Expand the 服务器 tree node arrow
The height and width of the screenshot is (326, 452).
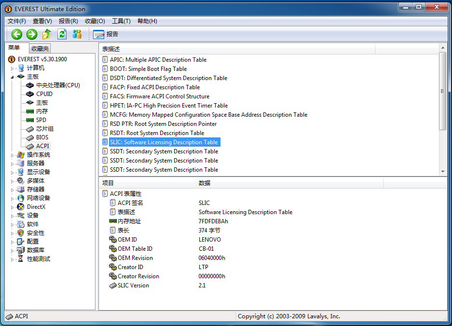tap(12, 164)
